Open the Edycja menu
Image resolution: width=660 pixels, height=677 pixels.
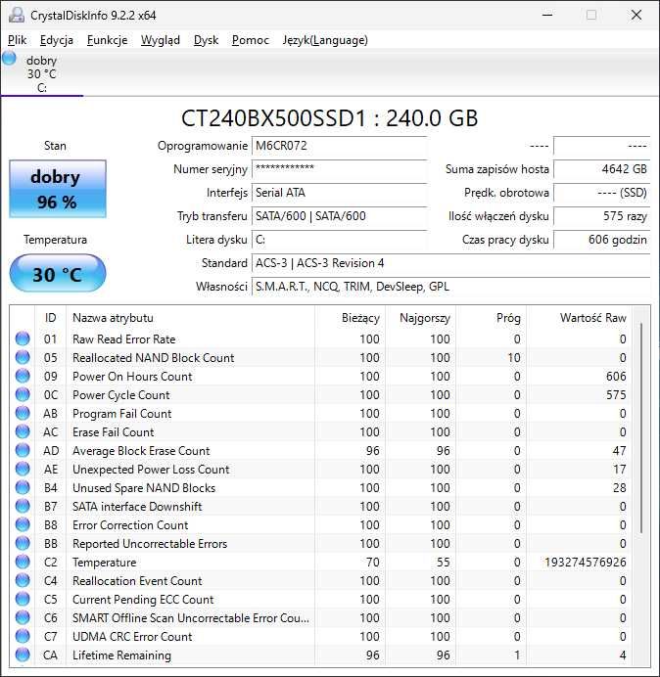(57, 40)
